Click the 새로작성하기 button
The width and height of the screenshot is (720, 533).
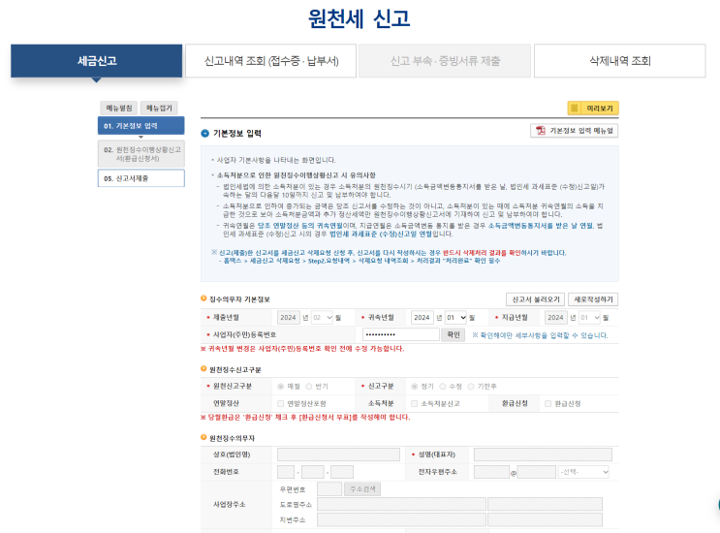[x=593, y=299]
